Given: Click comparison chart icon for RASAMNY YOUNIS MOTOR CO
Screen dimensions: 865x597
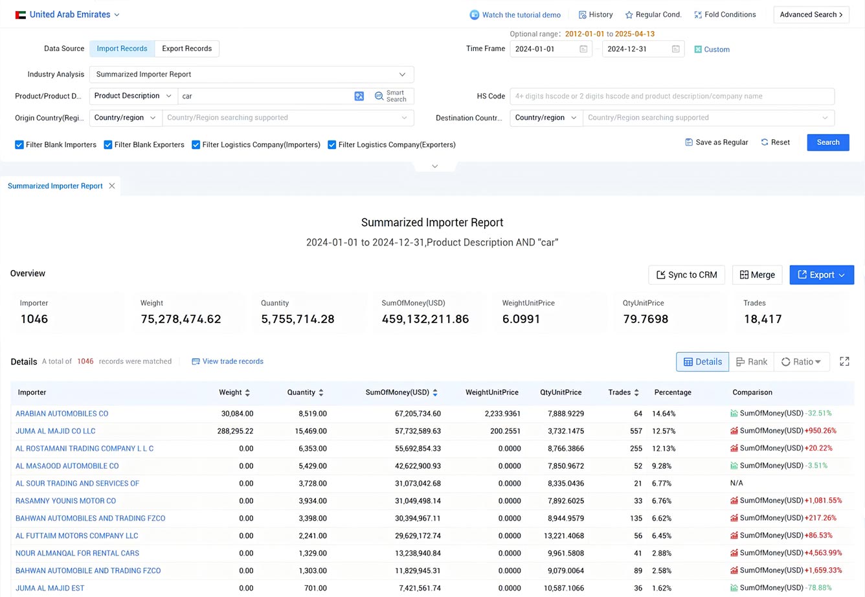Looking at the screenshot, I should [x=734, y=501].
